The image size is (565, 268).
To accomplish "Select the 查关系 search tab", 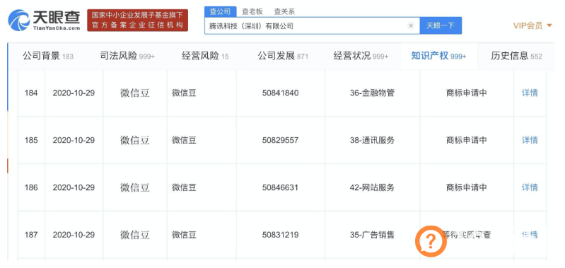I will click(x=284, y=11).
